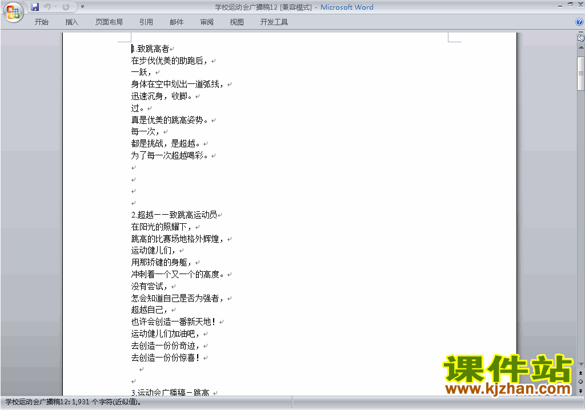Click heading 2.超越——致跳高运动员
Image resolution: width=585 pixels, height=410 pixels.
174,215
